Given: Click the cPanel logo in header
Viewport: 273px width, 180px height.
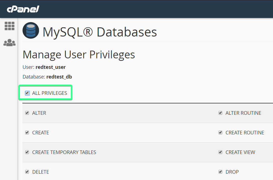Looking at the screenshot, I should coord(23,9).
